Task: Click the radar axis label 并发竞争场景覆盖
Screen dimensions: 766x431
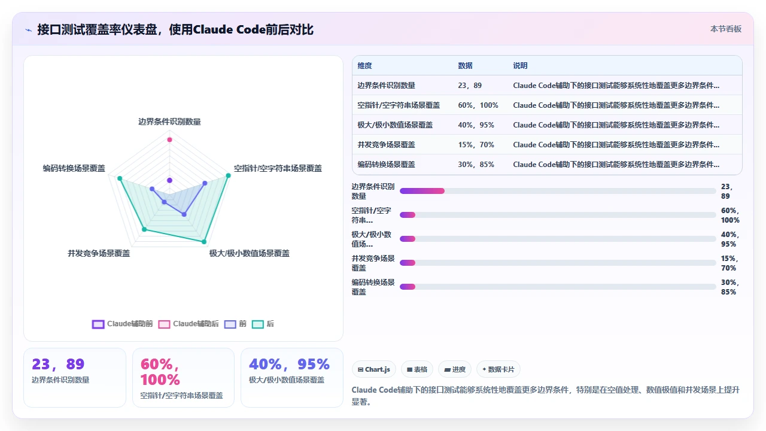Action: (x=99, y=254)
